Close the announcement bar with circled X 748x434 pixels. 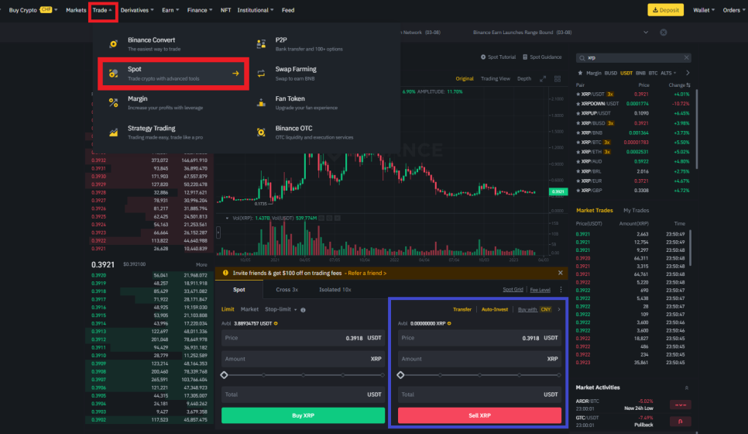pos(663,33)
